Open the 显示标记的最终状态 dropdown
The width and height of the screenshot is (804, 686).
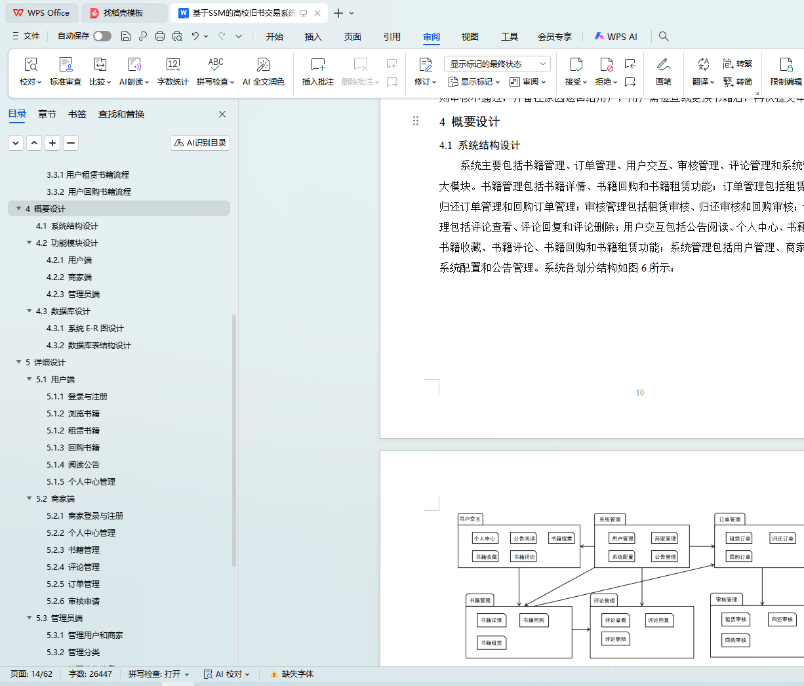497,64
